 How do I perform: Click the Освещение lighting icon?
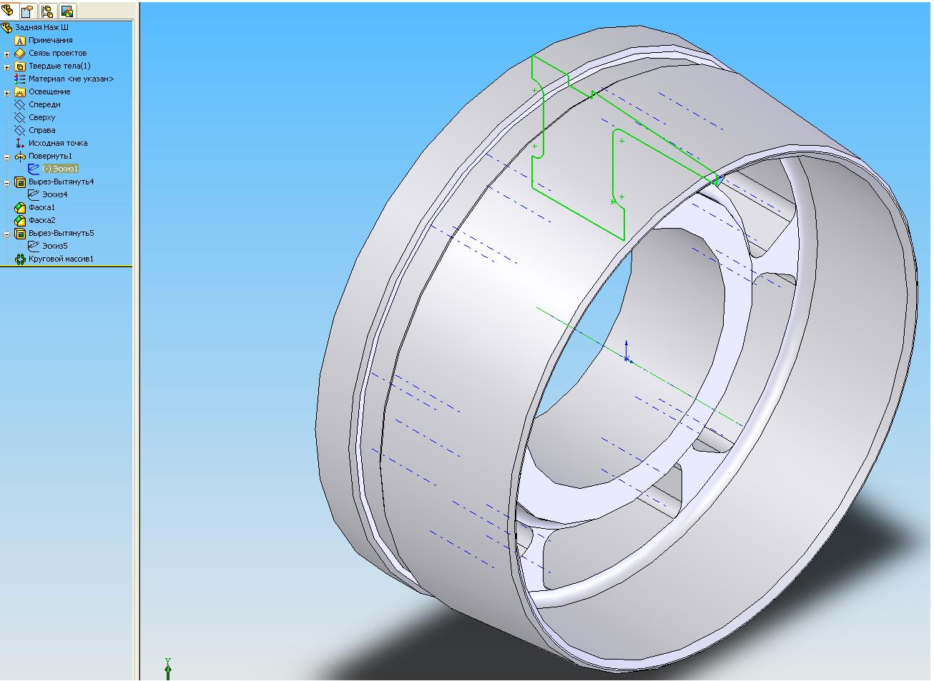click(x=20, y=91)
